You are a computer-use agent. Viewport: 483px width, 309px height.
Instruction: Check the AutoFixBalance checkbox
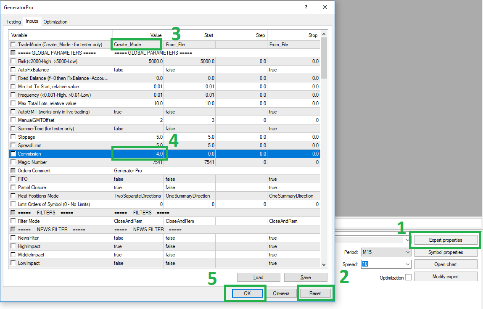coord(13,70)
